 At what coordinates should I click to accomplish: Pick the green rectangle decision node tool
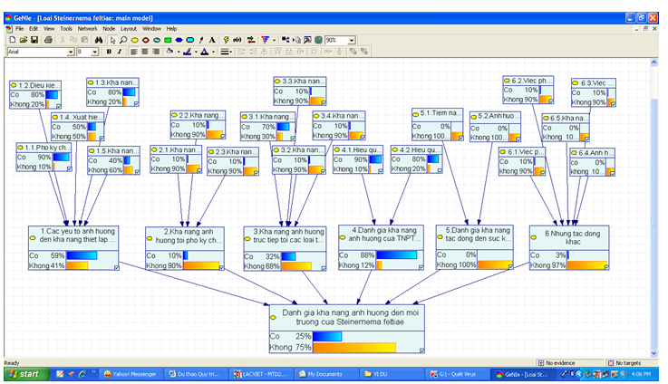(168, 40)
